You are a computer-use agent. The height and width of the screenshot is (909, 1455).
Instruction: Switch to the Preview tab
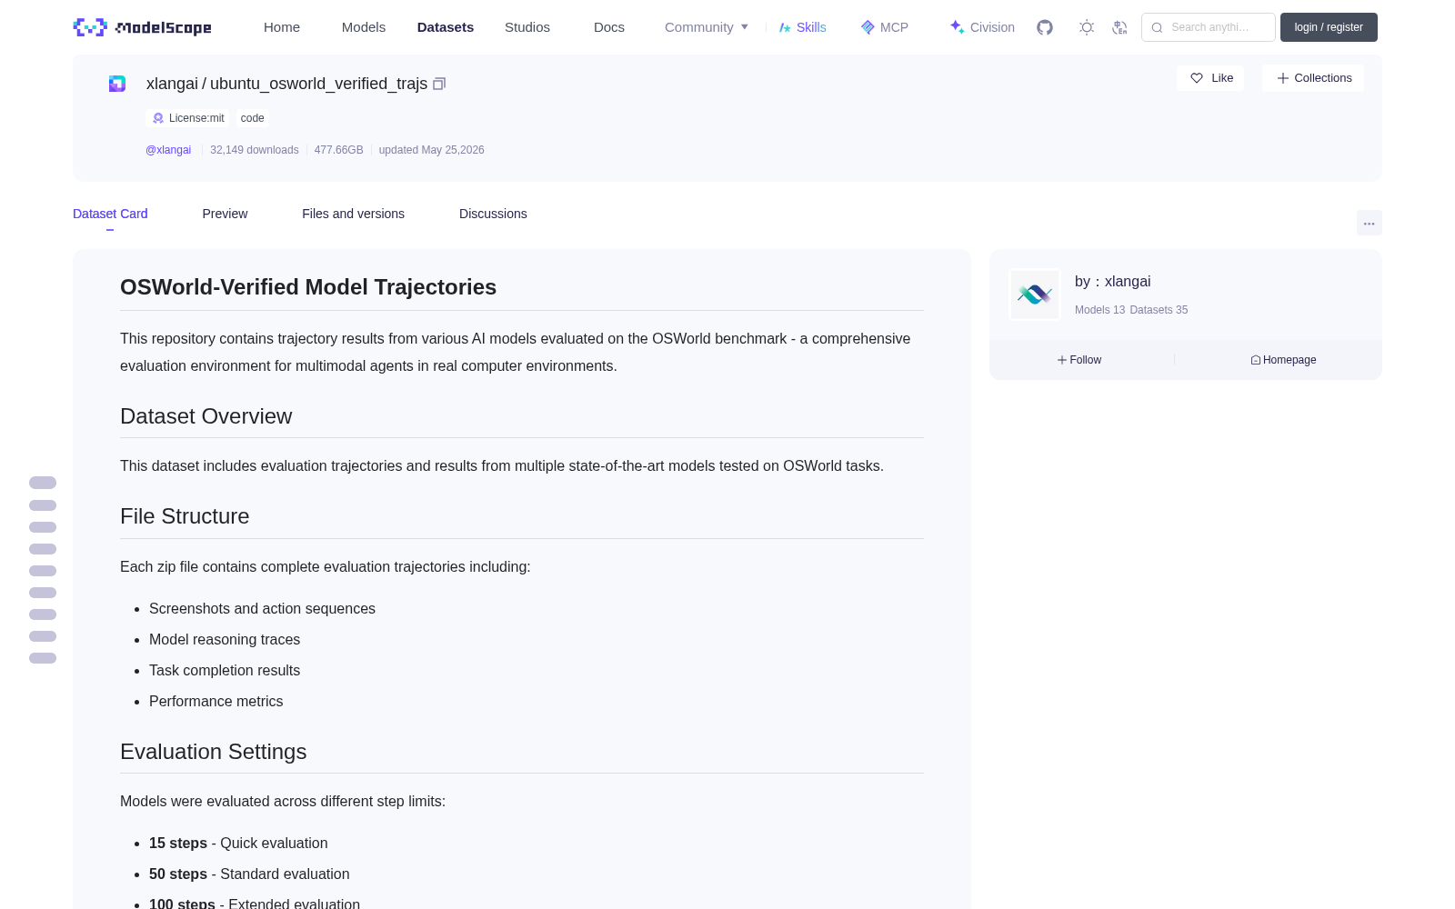(225, 214)
